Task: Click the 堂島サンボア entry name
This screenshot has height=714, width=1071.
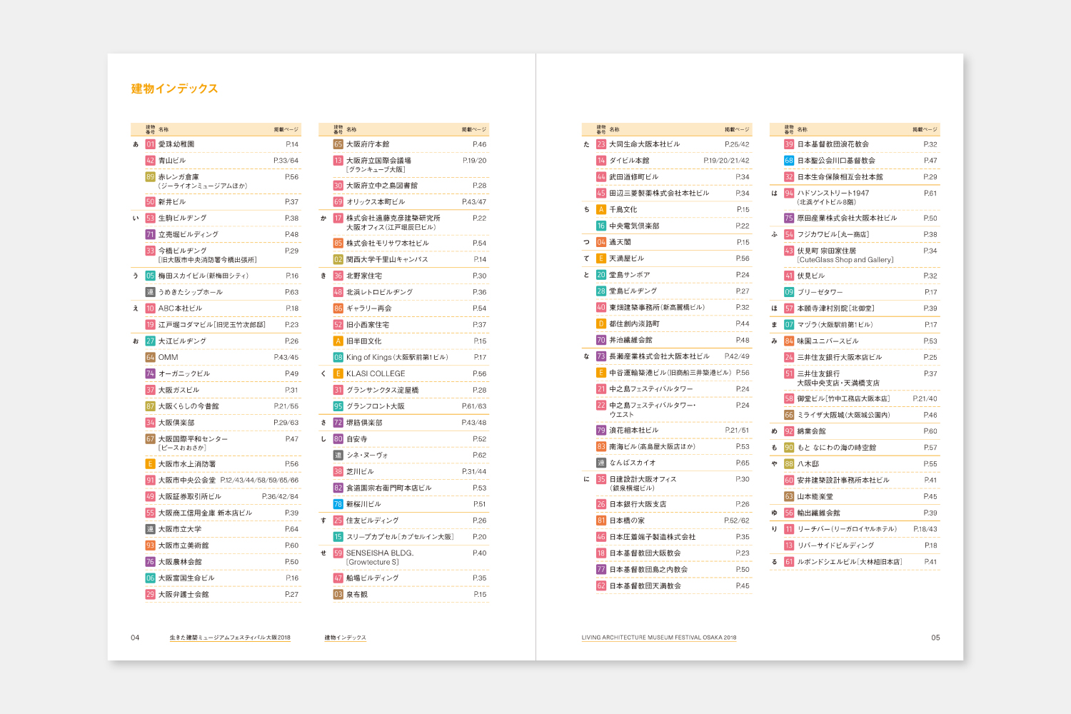Action: tap(630, 275)
